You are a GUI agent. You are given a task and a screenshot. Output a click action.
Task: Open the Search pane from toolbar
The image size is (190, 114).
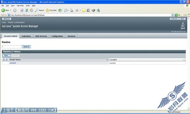pos(39,10)
